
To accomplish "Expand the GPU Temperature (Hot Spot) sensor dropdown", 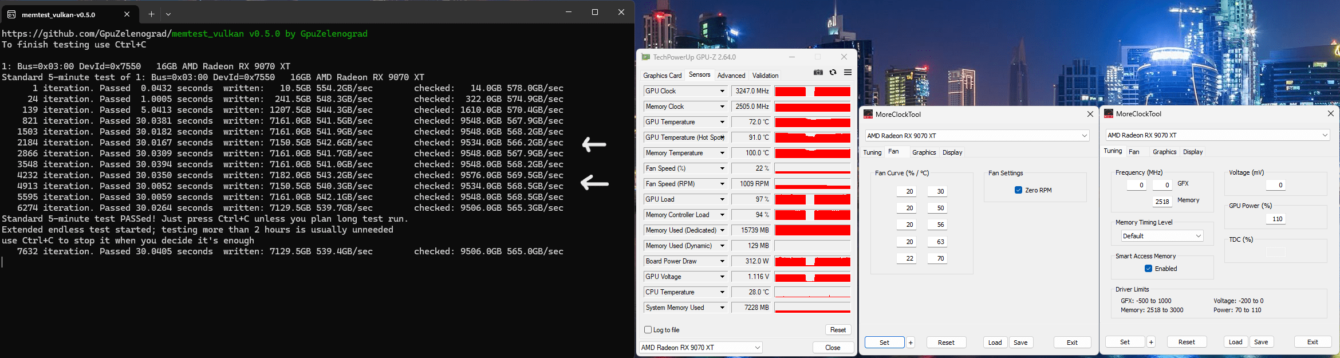I will pos(722,137).
